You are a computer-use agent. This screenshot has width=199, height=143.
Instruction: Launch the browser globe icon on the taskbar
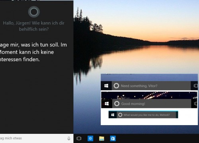tap(90, 139)
